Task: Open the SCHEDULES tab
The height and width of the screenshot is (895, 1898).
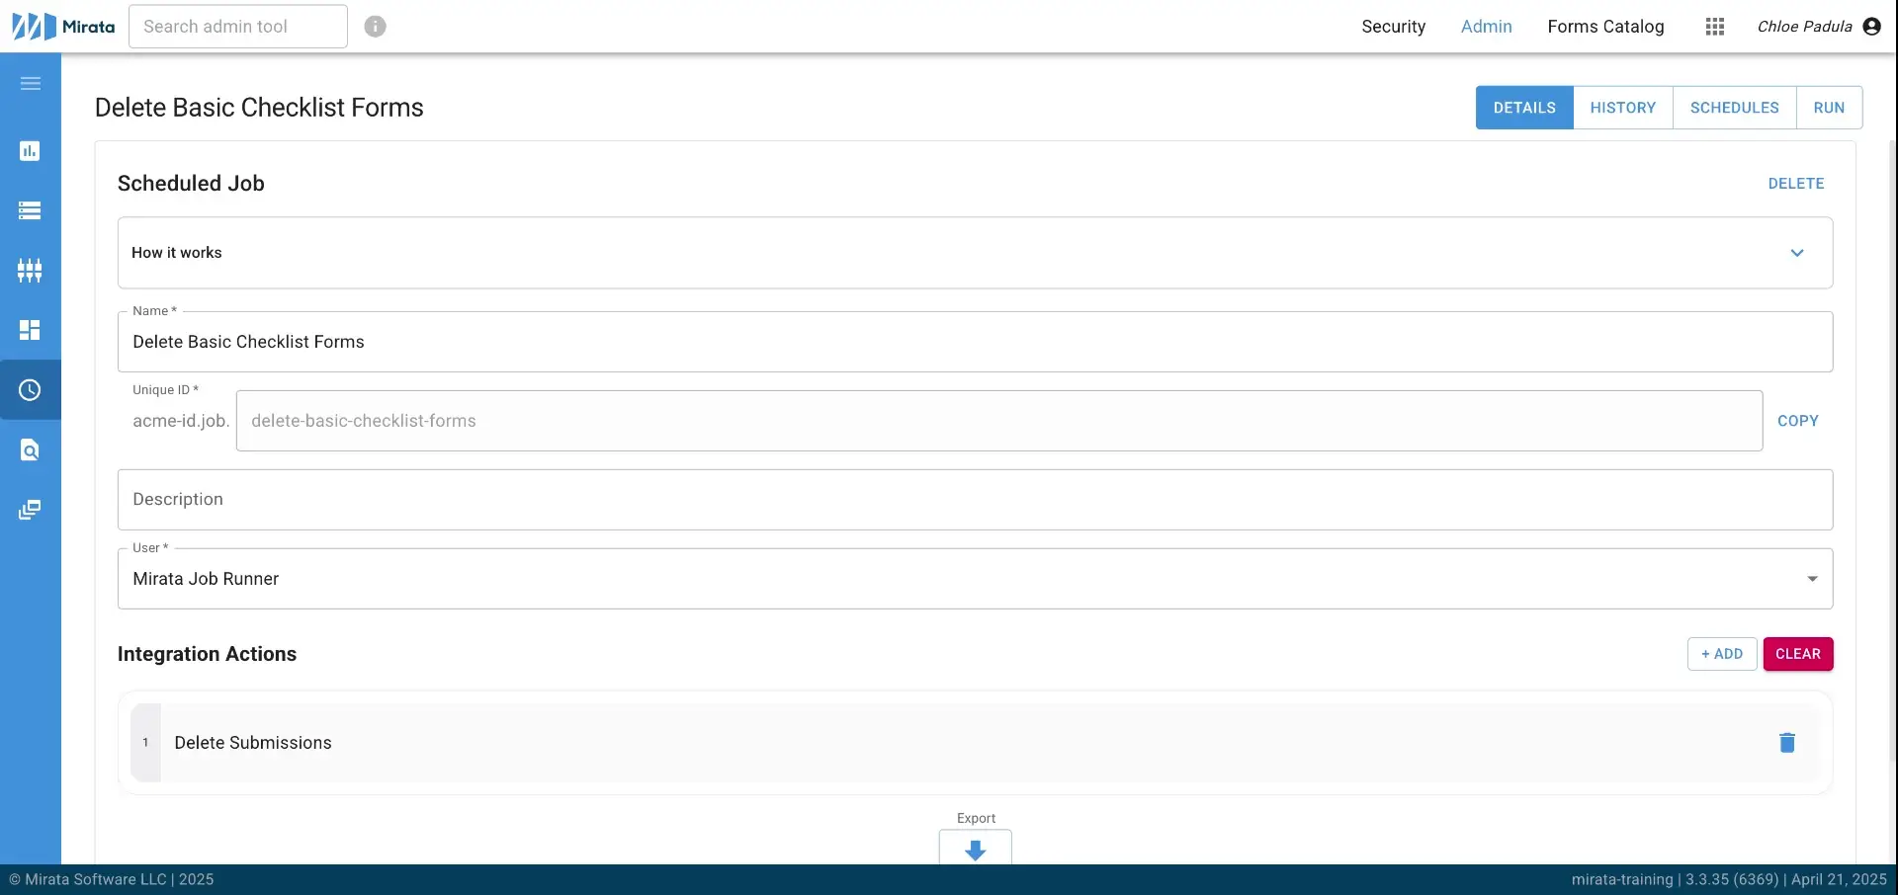Action: [x=1736, y=107]
